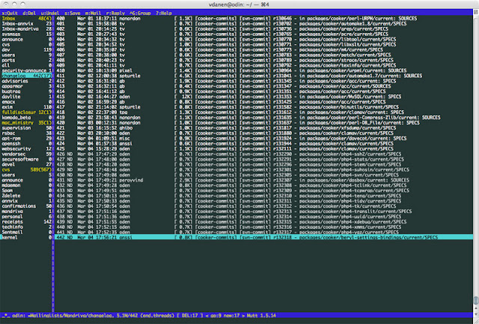Open the apparmor folder
The height and width of the screenshot is (324, 479).
26,86
